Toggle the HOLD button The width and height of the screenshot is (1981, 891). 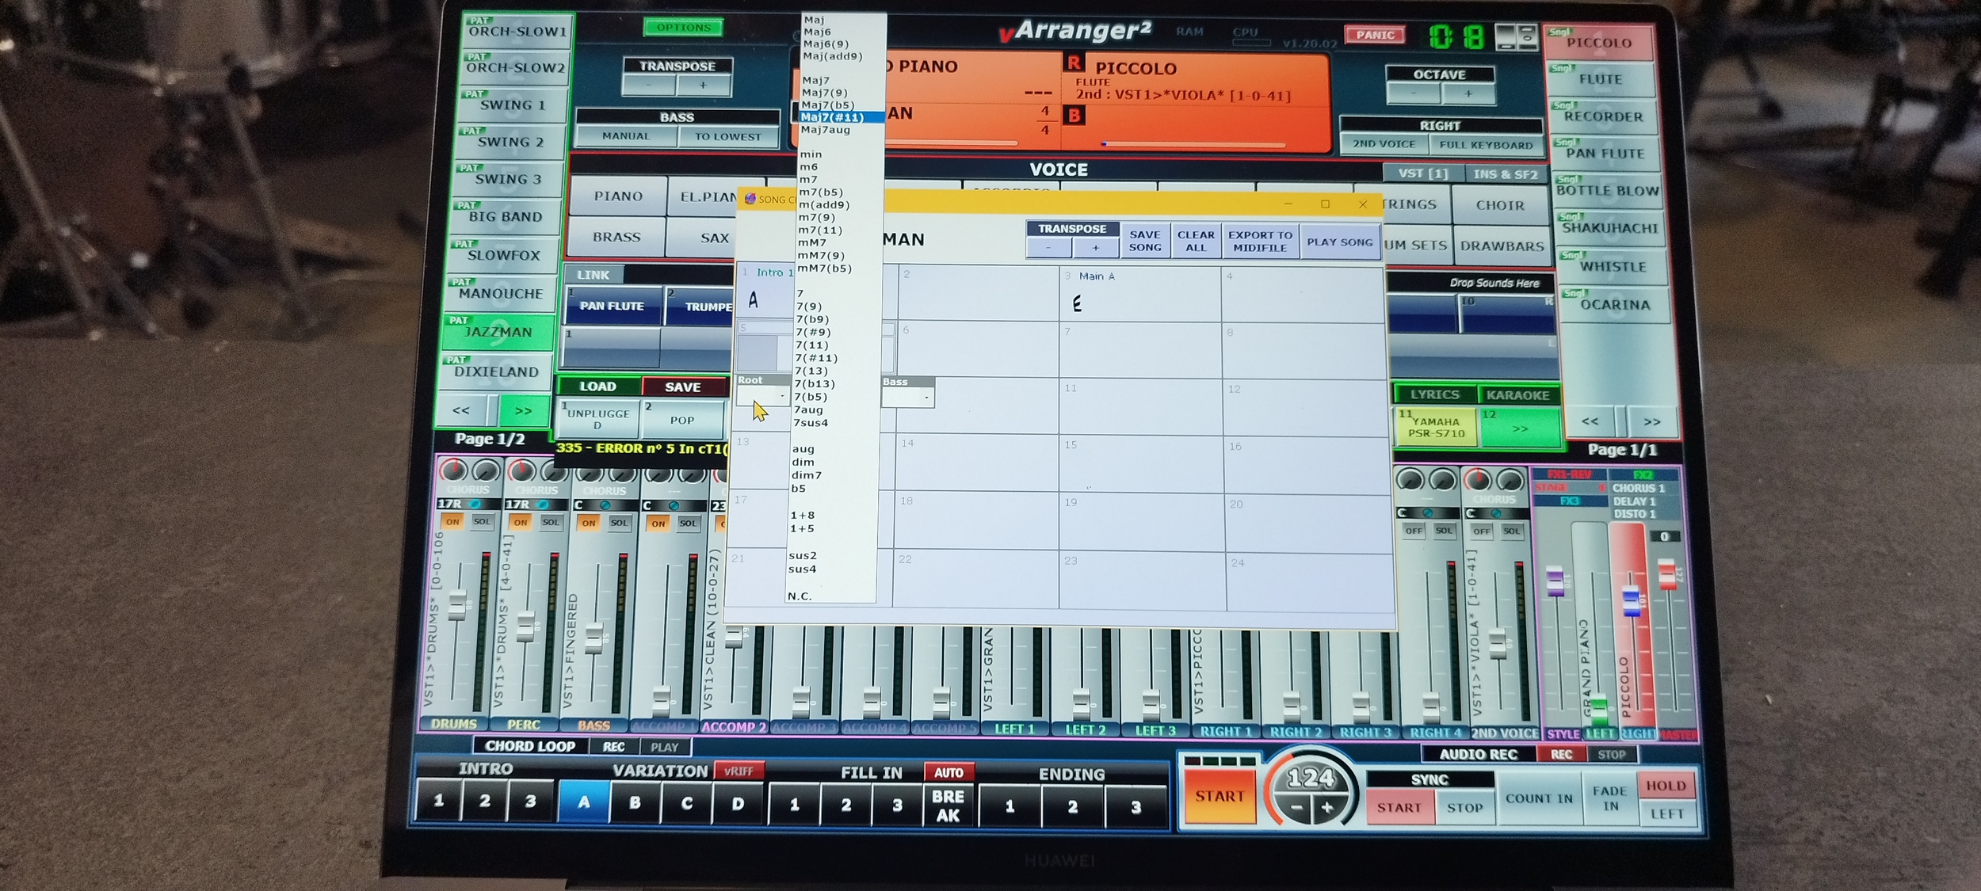1666,786
